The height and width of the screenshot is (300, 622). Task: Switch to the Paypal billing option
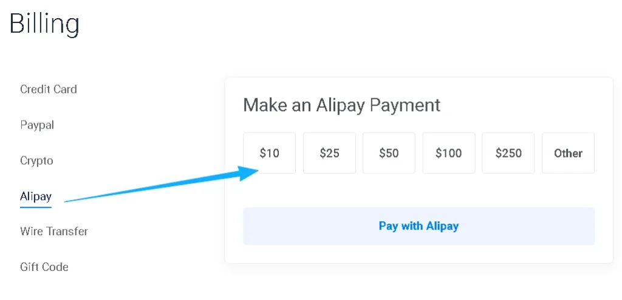point(37,125)
